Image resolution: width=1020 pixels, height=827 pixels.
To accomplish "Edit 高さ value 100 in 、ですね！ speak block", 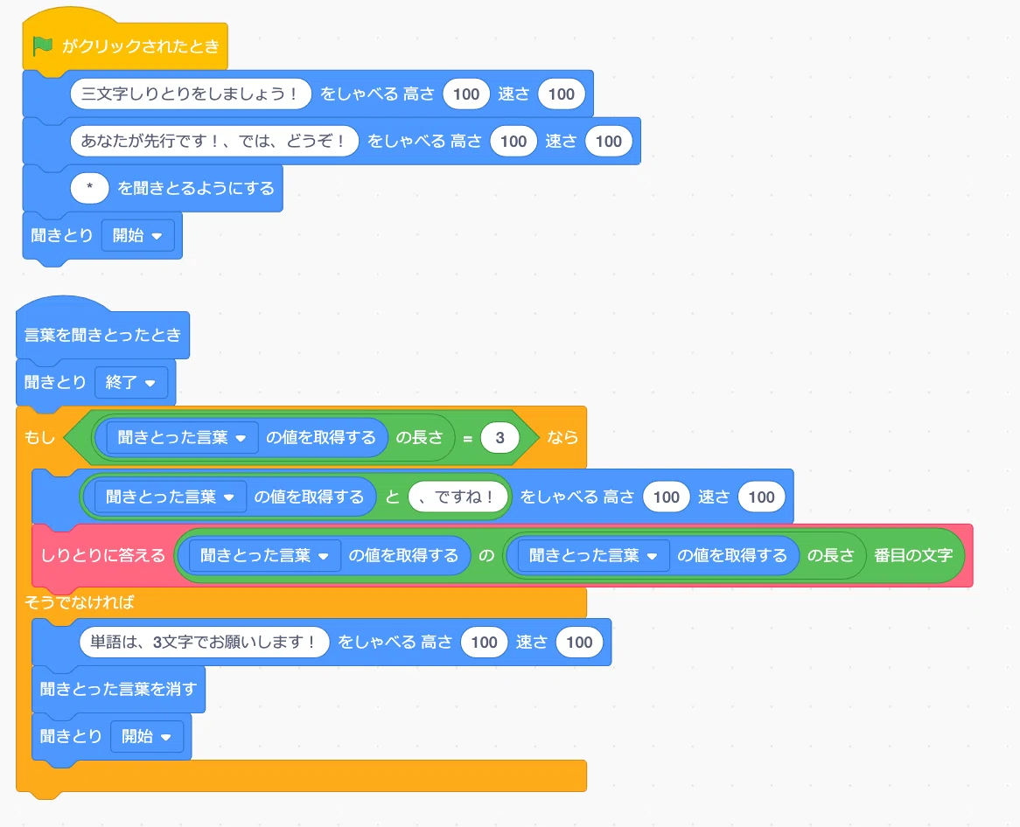I will click(666, 497).
